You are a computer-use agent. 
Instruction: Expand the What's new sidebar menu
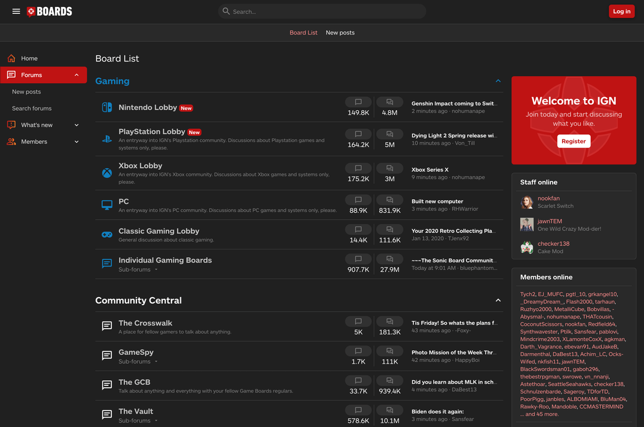[77, 125]
